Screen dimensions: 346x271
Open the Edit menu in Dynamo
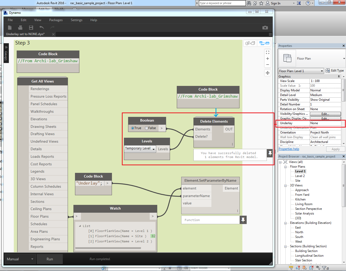[x=23, y=20]
